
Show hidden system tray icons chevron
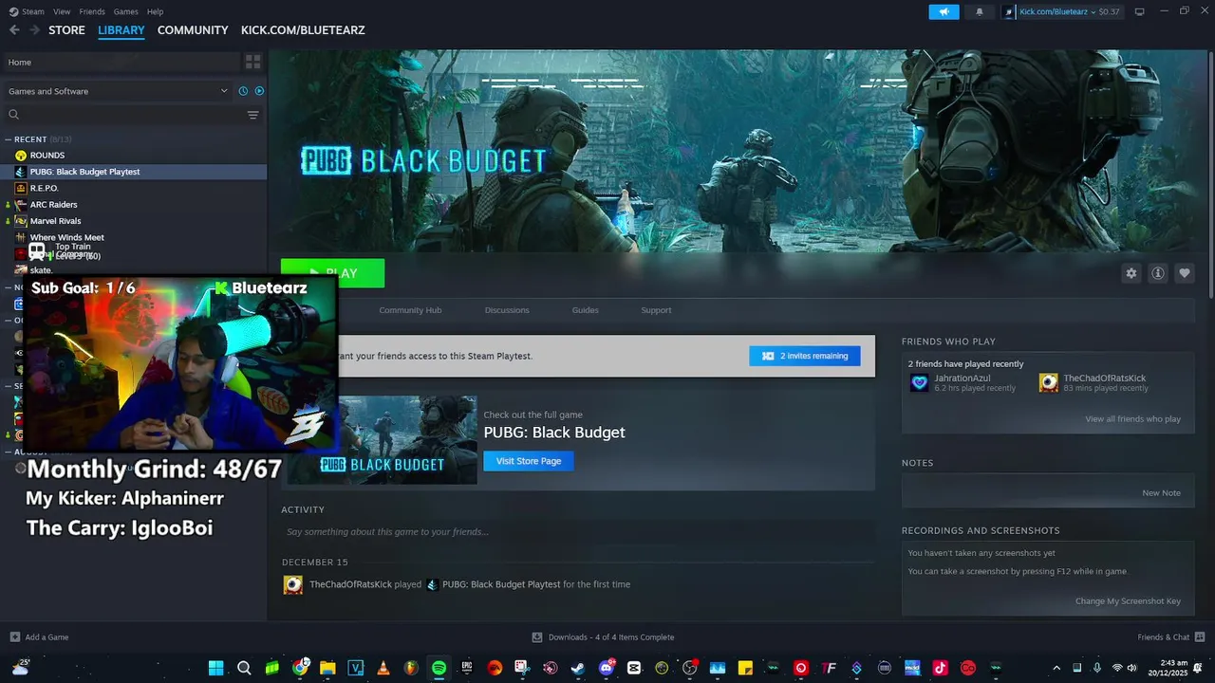click(1056, 668)
